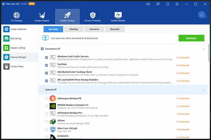211x140 pixels.
Task: Open System Monitor
Action: click(x=118, y=16)
